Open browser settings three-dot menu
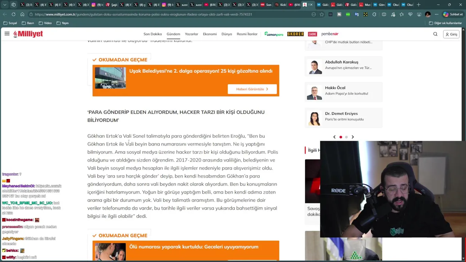Screen dimensions: 466x262 click(x=437, y=14)
